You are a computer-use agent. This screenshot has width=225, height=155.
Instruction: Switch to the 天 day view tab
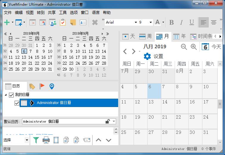tap(129, 36)
